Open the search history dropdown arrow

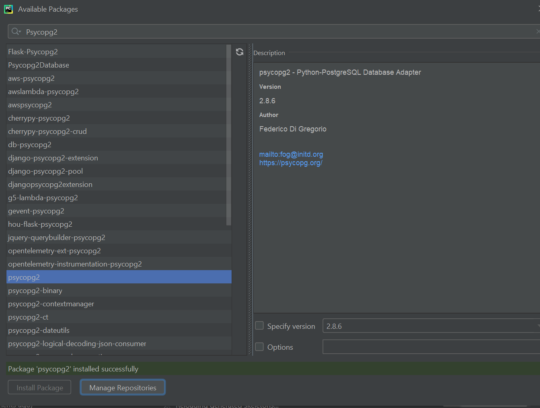click(20, 32)
